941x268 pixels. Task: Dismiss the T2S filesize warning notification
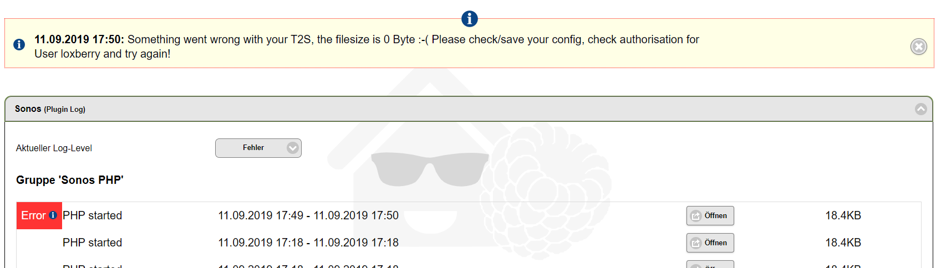click(918, 47)
